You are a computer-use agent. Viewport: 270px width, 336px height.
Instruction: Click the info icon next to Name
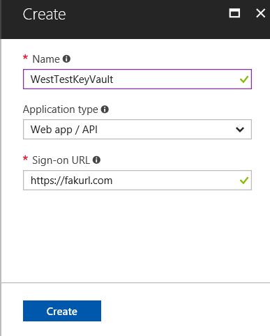pos(66,59)
